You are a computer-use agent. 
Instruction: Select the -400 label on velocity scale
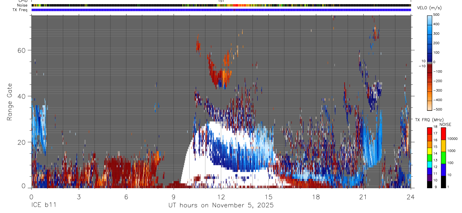tap(438, 100)
